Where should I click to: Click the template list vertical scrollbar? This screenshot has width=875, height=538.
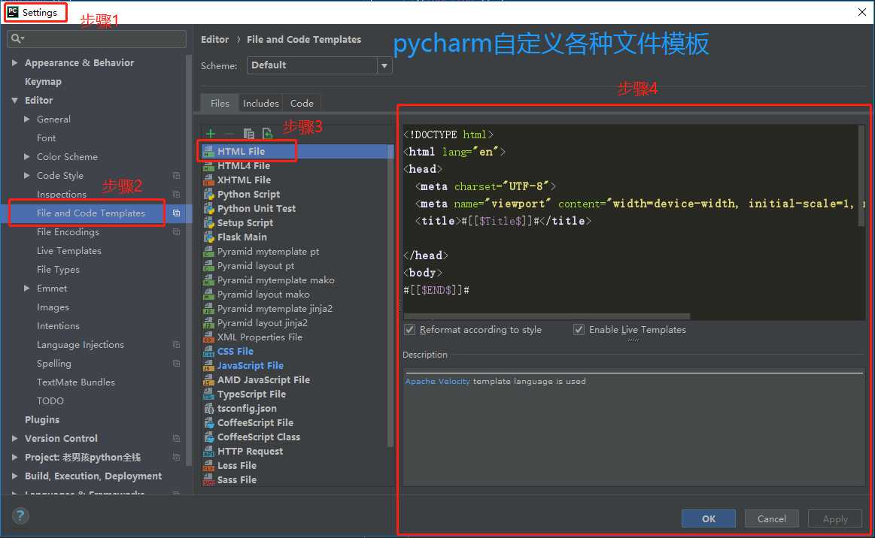[390, 295]
